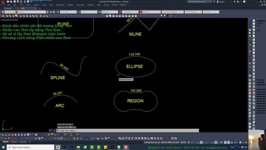This screenshot has width=266, height=150.
Task: Toggle ortho mode in status bar
Action: [x=198, y=142]
